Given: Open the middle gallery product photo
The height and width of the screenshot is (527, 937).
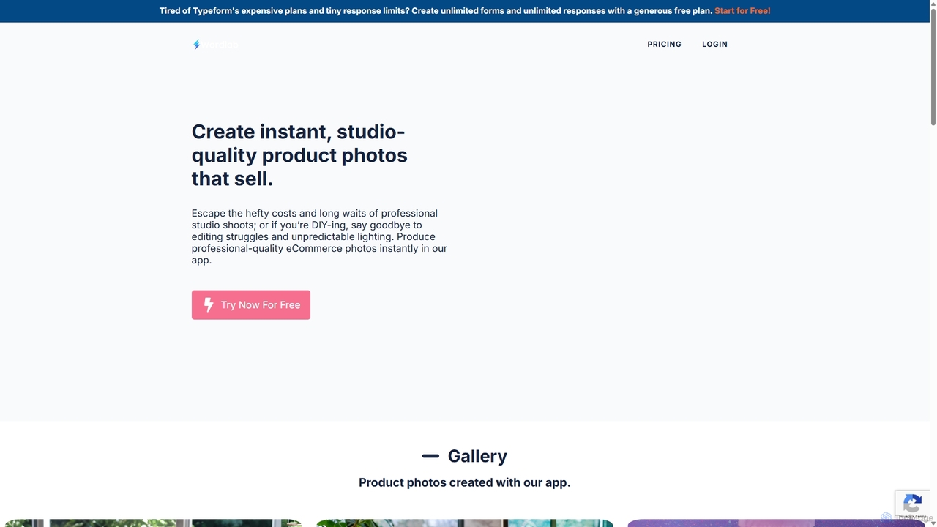Looking at the screenshot, I should [464, 523].
